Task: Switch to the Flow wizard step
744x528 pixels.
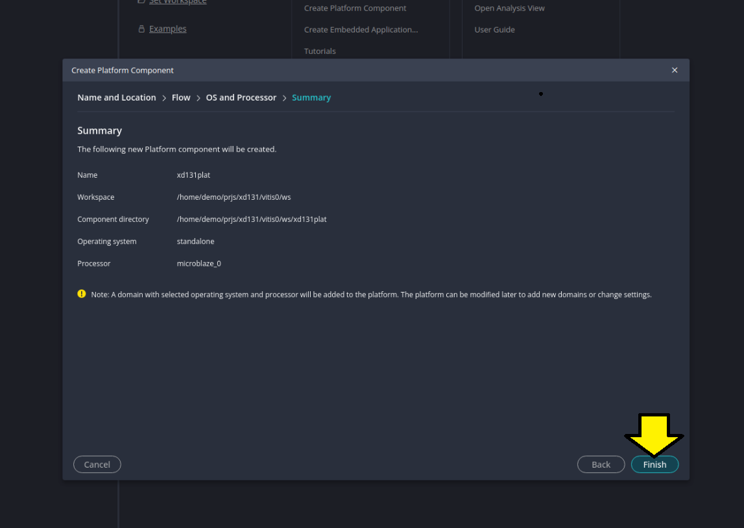Action: click(180, 97)
